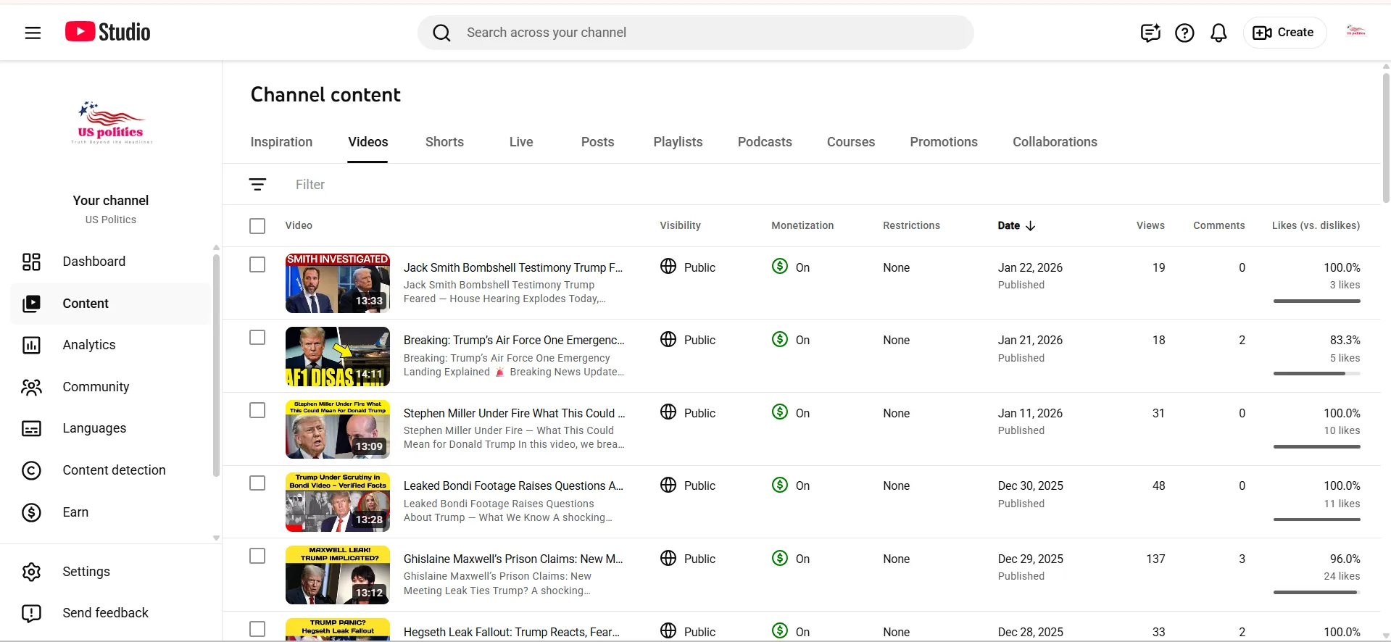Select the Ghislaine Maxwell video checkbox

(x=257, y=556)
